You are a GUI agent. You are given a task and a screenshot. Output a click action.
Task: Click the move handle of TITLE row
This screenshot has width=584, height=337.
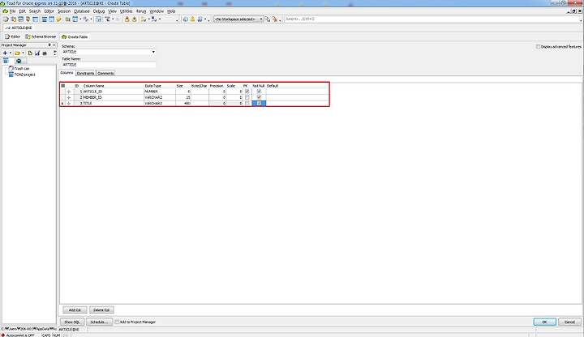coord(69,104)
